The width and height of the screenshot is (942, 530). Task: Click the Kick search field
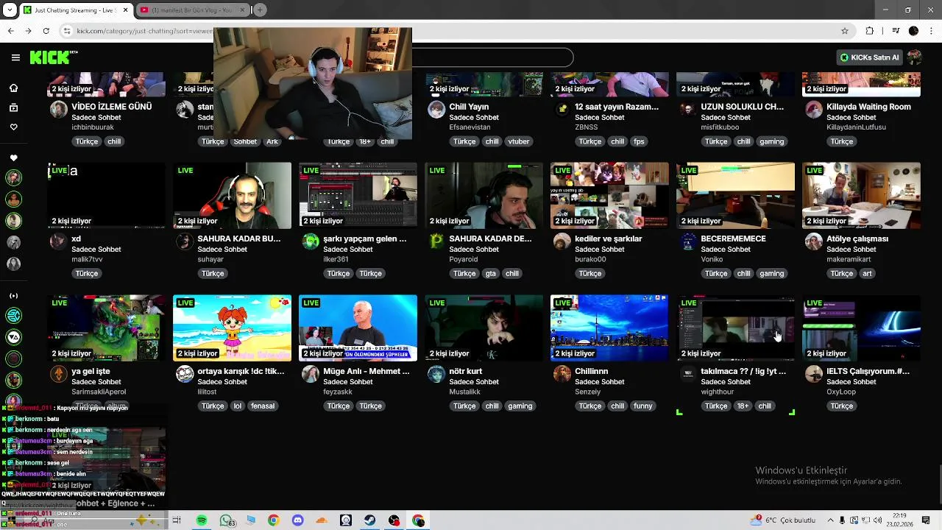pos(492,57)
